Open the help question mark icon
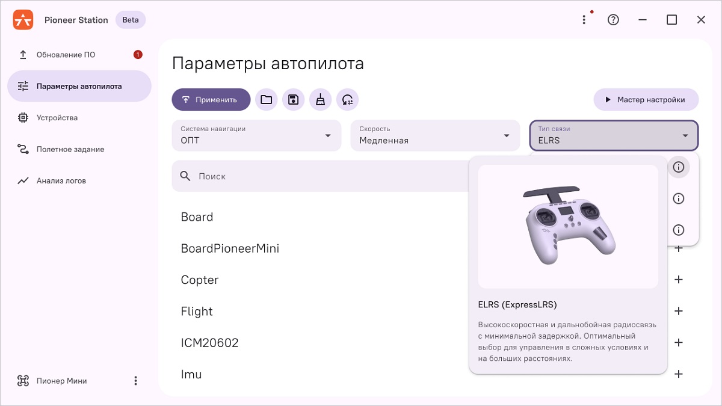 coord(613,20)
